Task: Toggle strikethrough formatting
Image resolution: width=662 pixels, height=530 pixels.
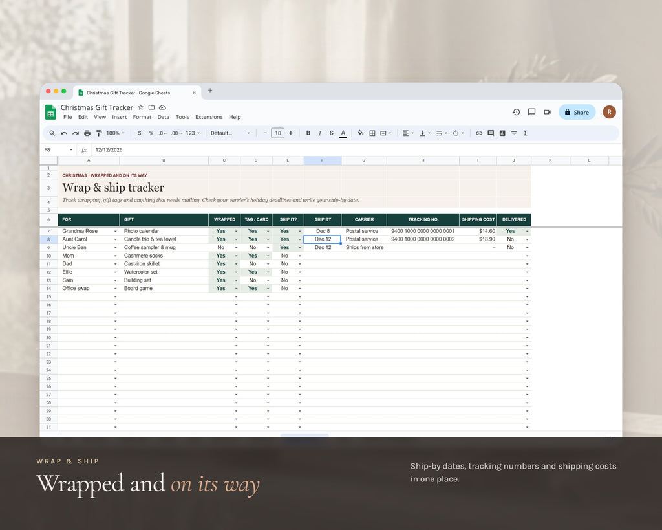Action: [x=332, y=133]
